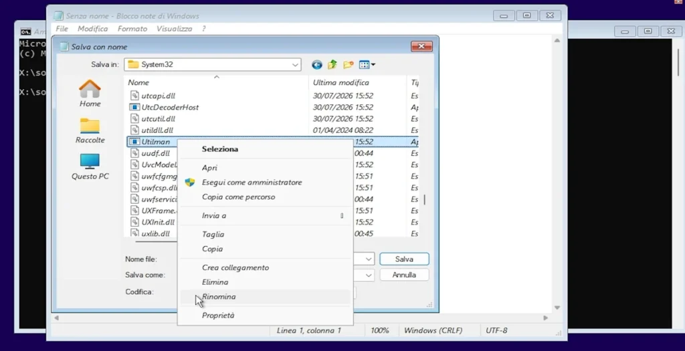The width and height of the screenshot is (685, 351).
Task: Select utildll.dll file name
Action: tap(157, 130)
